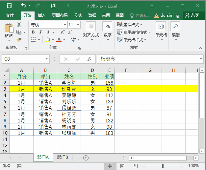Toggle Underline formatting
The width and height of the screenshot is (206, 170).
[48, 32]
